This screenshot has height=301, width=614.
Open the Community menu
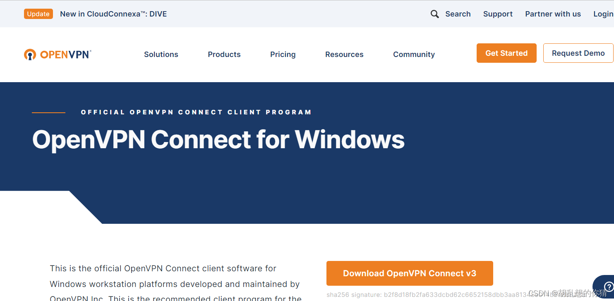(x=414, y=55)
